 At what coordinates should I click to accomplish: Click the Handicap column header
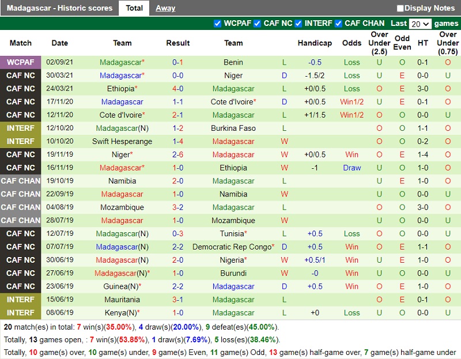(315, 43)
